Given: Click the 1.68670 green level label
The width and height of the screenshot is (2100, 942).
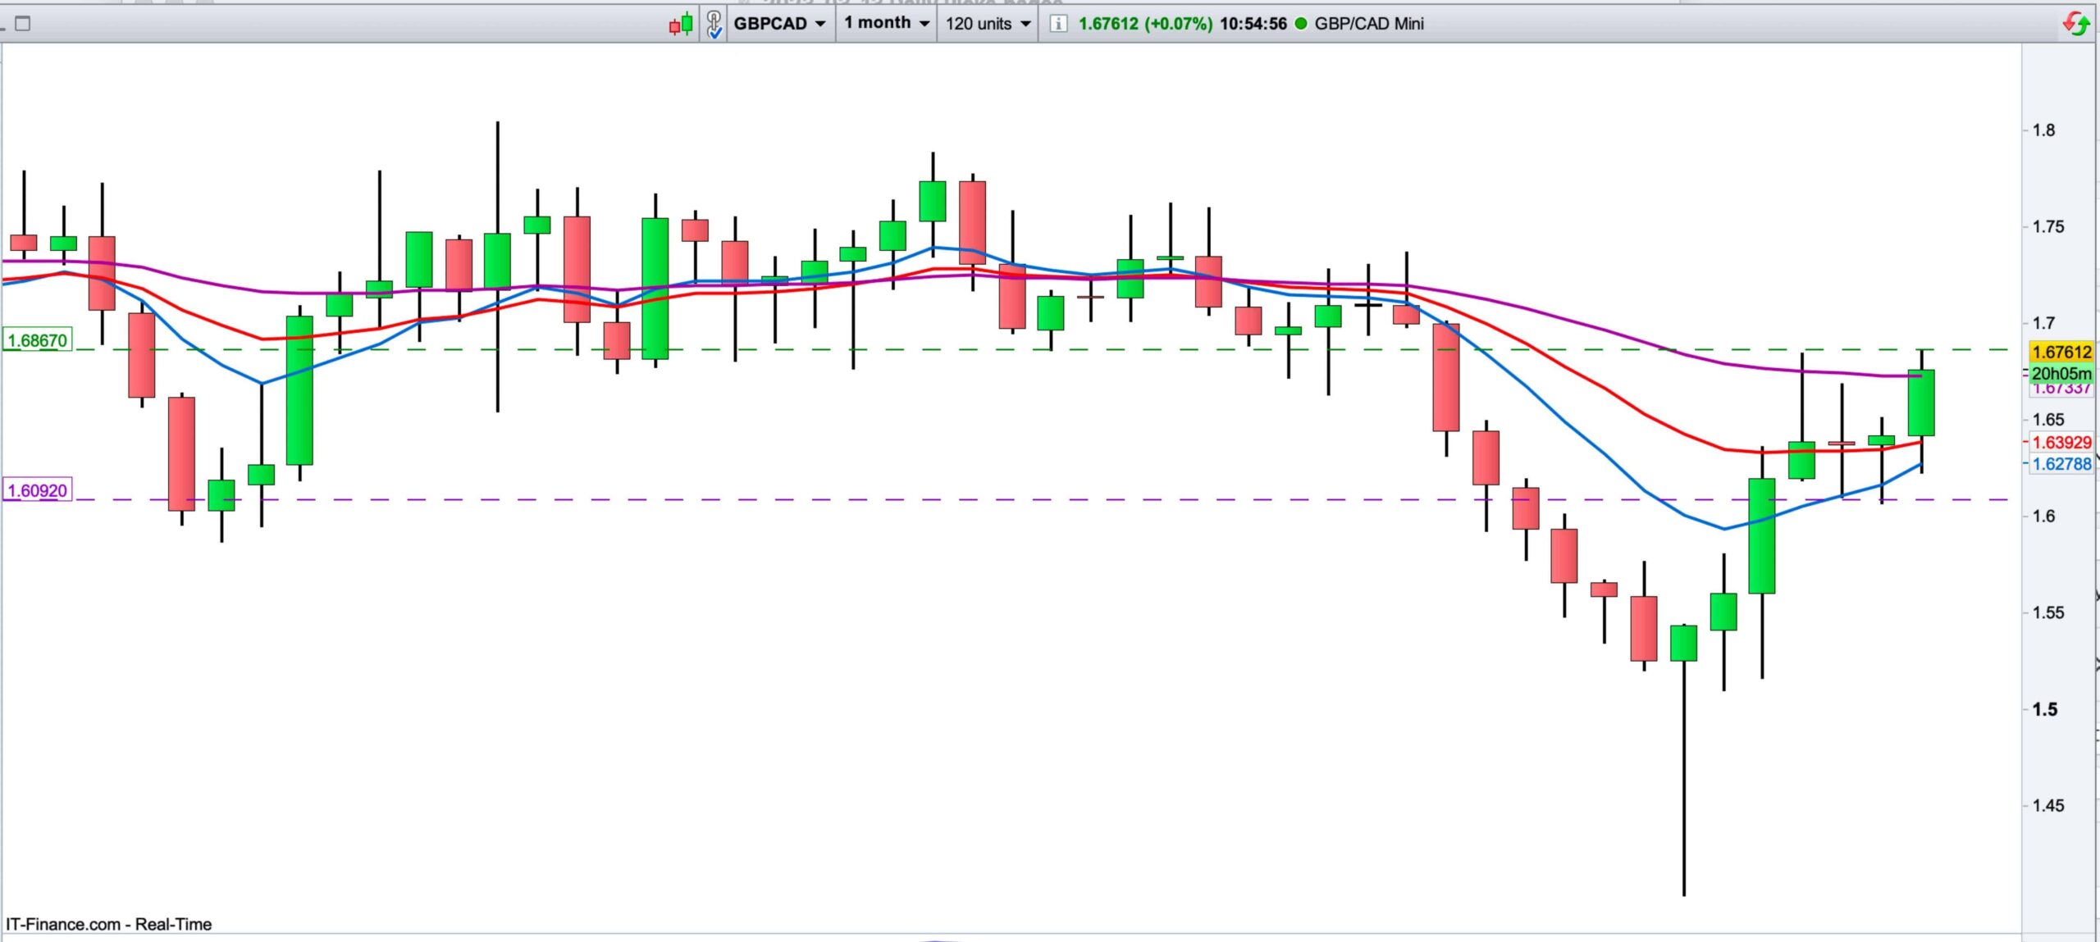Looking at the screenshot, I should click(38, 340).
